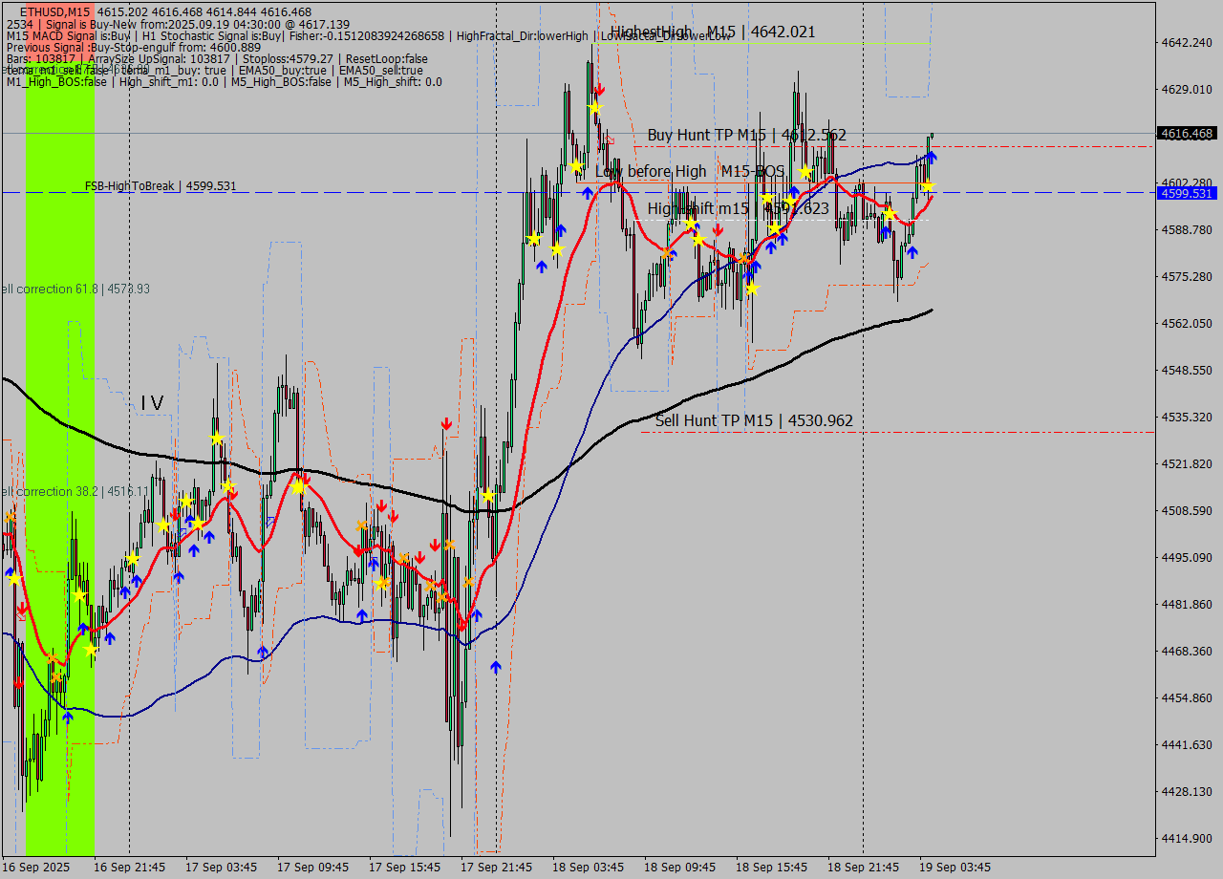1223x879 pixels.
Task: Select the lowest blue up arrow inside the green band
Action: click(x=67, y=717)
